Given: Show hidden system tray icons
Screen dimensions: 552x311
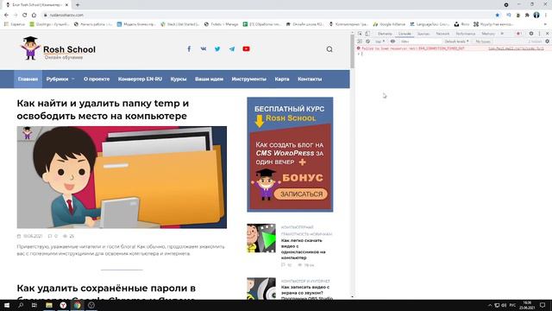Looking at the screenshot, I should 490,305.
